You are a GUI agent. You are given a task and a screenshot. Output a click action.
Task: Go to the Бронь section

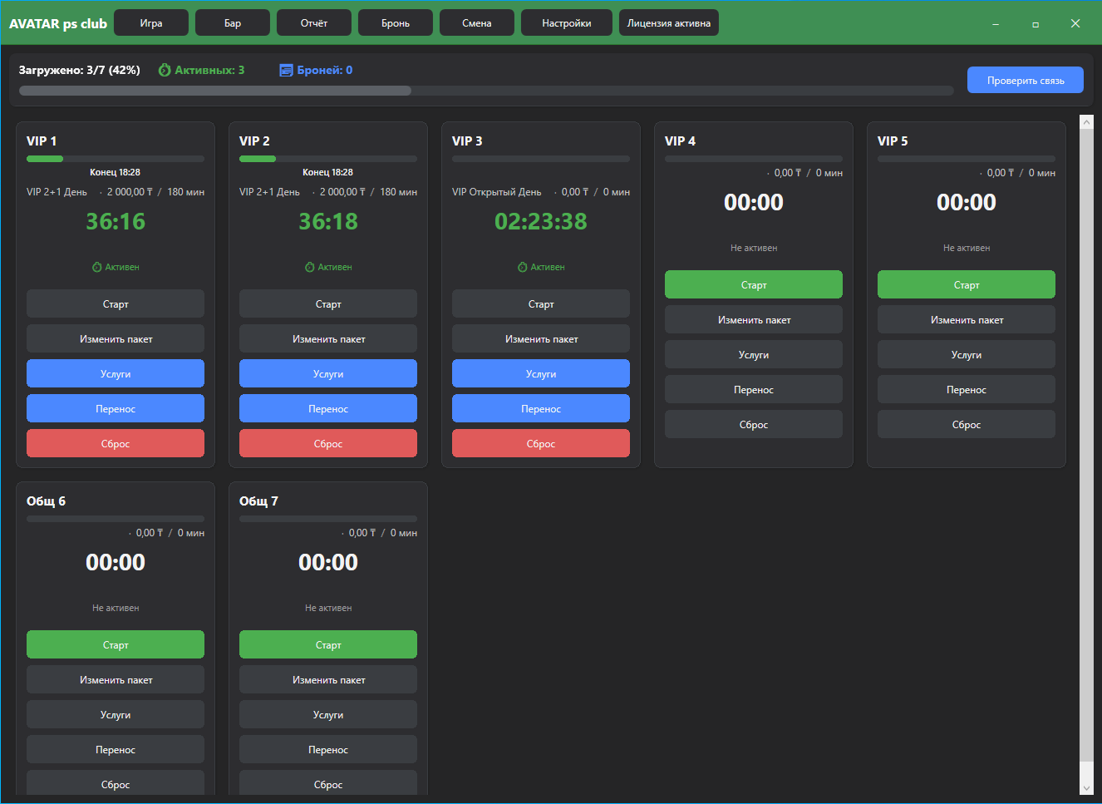point(396,23)
